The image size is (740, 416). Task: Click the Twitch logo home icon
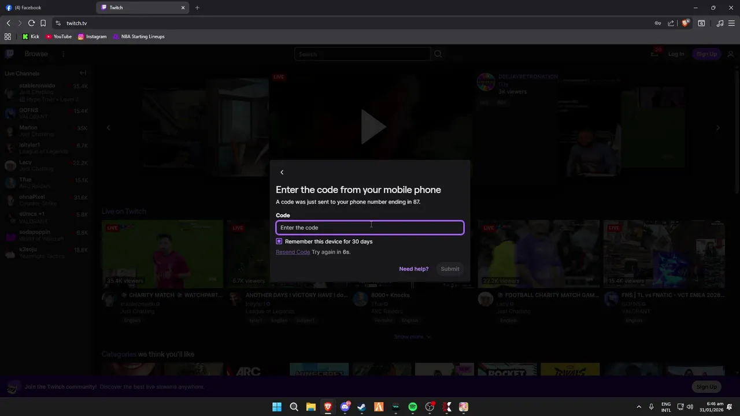click(x=9, y=54)
